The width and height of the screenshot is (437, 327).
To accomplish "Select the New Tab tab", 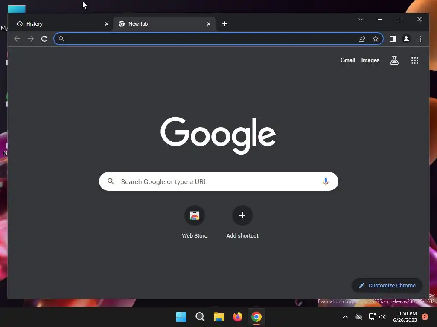I will (164, 24).
